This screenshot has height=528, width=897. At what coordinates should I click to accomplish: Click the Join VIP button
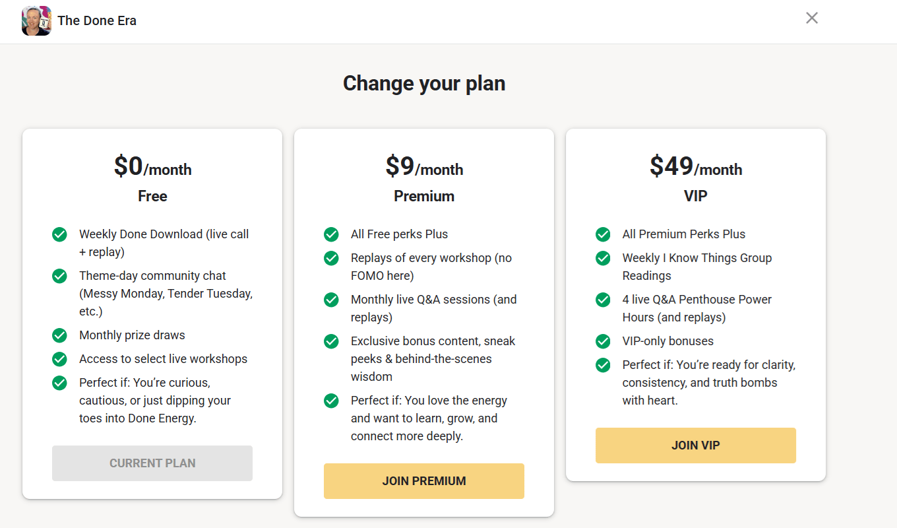click(695, 445)
